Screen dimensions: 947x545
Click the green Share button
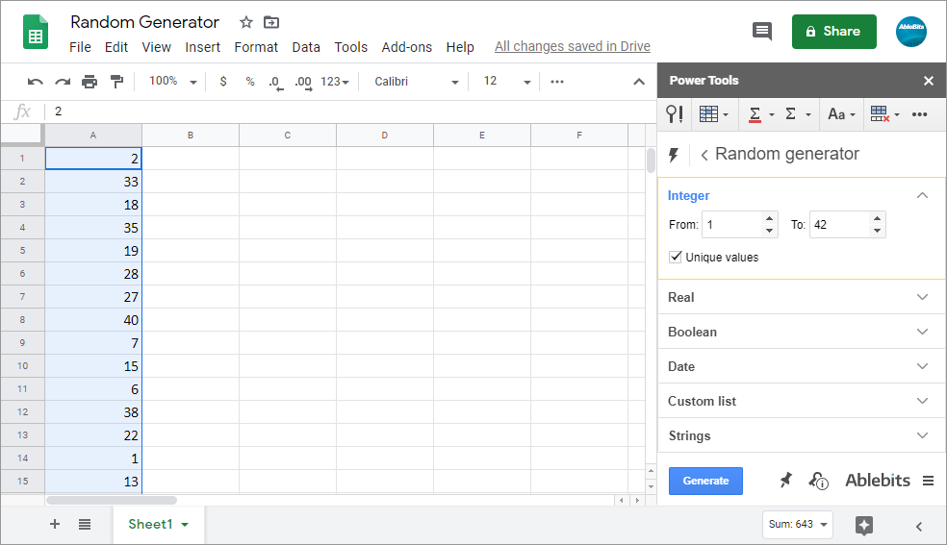point(833,32)
